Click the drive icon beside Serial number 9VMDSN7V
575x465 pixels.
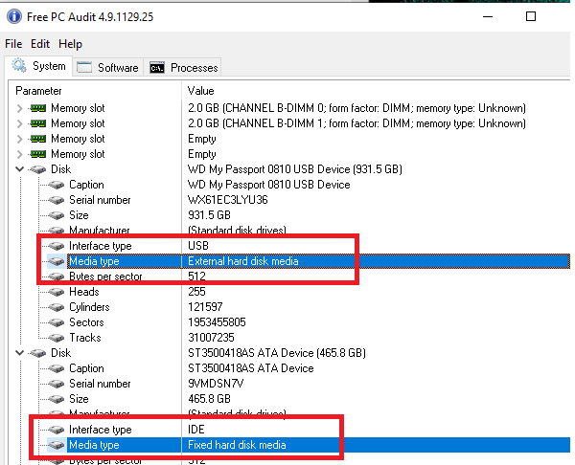[57, 384]
